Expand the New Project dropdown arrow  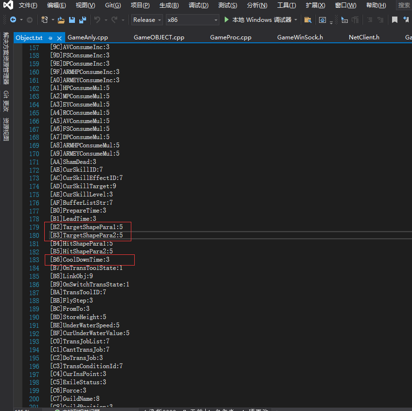coord(53,20)
